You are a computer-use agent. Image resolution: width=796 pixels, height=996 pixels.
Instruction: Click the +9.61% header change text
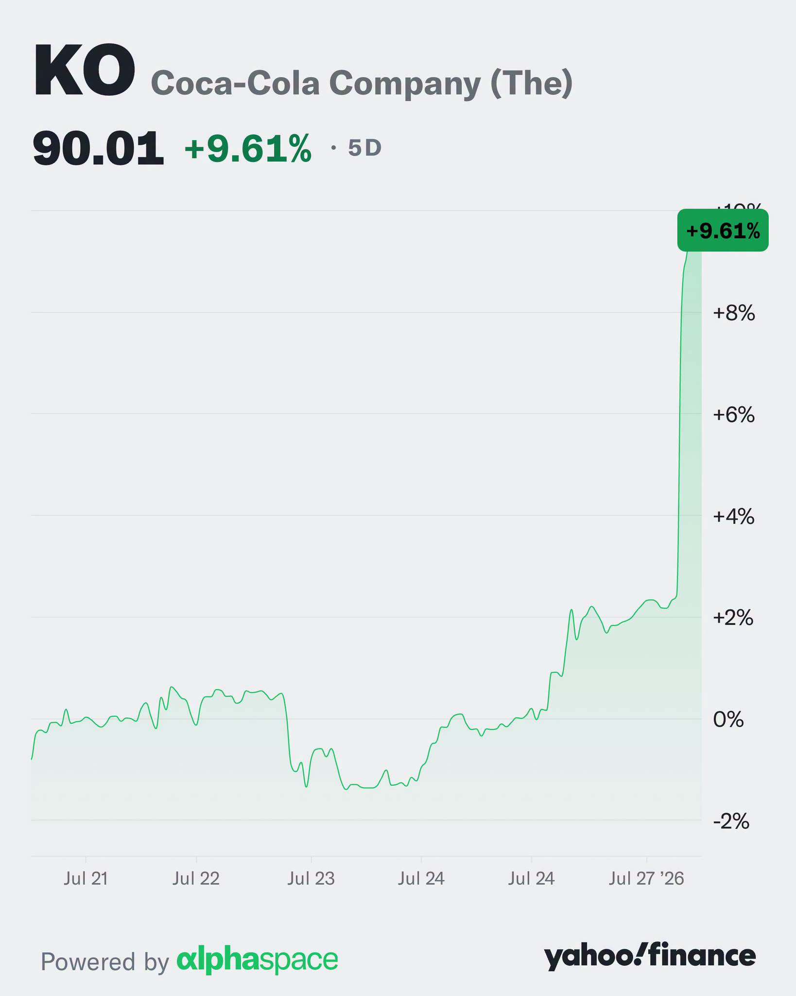click(x=248, y=148)
